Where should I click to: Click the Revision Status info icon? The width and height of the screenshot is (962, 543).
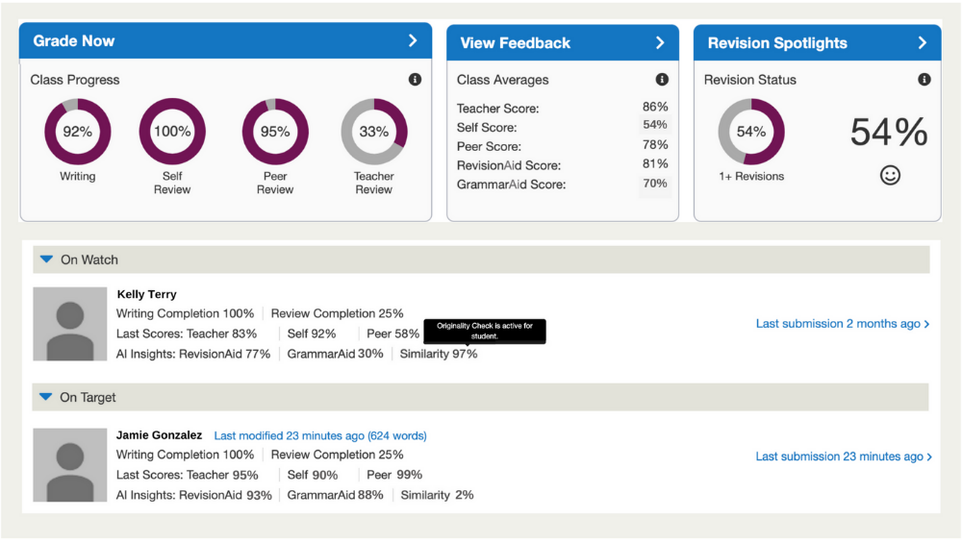924,80
